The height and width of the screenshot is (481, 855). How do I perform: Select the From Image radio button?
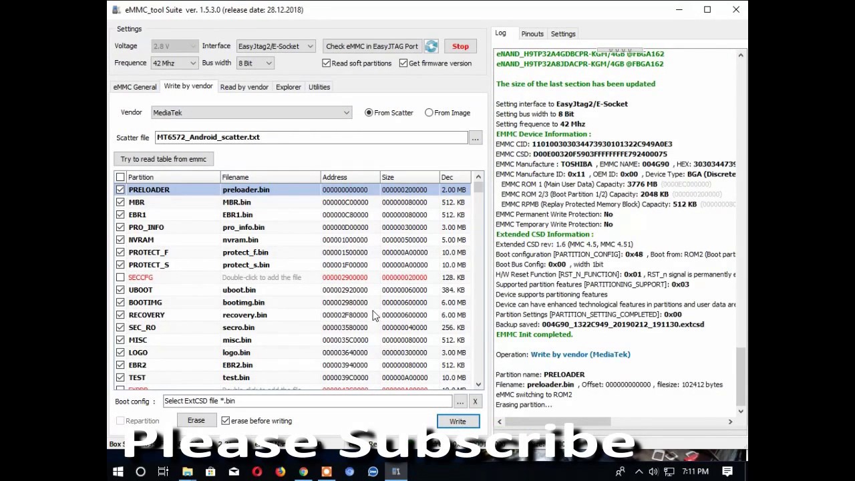429,113
